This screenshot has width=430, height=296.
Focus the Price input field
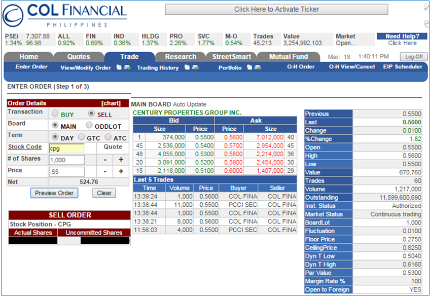66,172
